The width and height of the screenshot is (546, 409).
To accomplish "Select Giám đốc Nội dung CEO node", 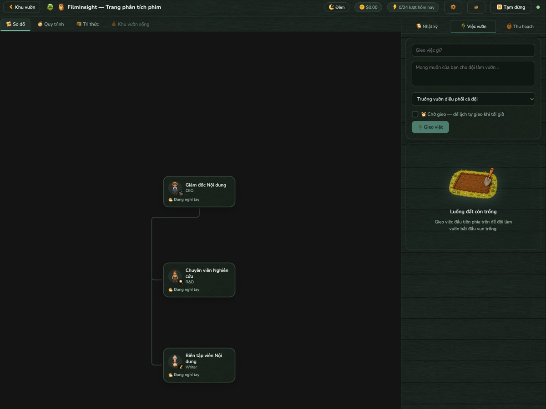I will click(199, 192).
